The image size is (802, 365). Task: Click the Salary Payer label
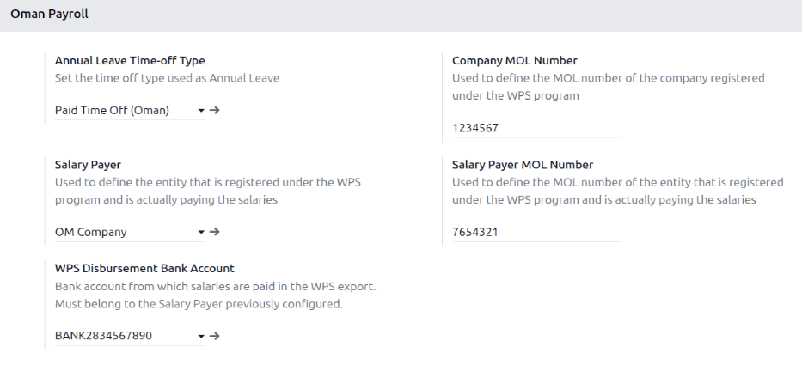coord(88,165)
